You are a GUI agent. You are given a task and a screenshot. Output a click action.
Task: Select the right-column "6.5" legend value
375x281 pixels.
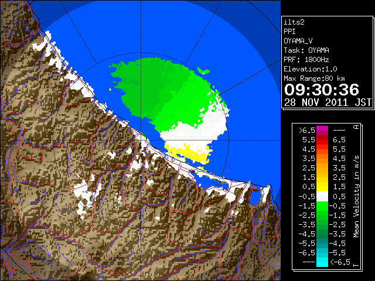339,140
